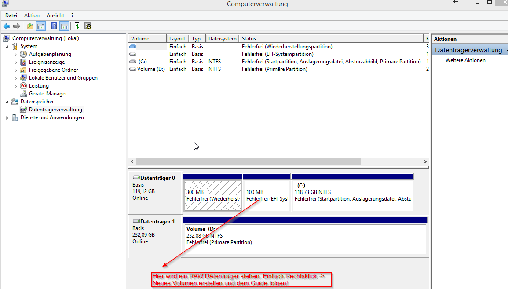Click the Aktionen pane header
Image resolution: width=508 pixels, height=289 pixels.
(x=470, y=39)
